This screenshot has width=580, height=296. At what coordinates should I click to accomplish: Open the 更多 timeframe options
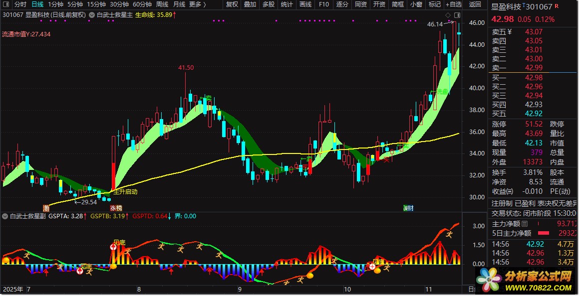(197, 4)
